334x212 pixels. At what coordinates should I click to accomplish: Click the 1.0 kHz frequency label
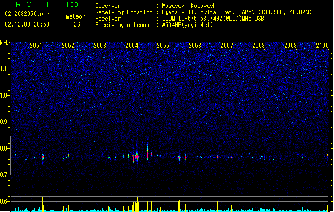(x=5, y=95)
